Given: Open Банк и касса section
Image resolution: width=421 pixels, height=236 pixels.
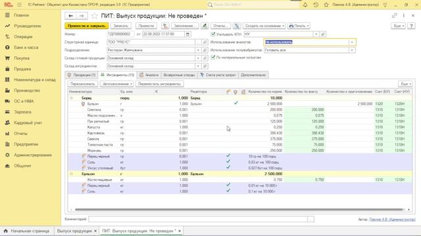Looking at the screenshot, I should [26, 47].
